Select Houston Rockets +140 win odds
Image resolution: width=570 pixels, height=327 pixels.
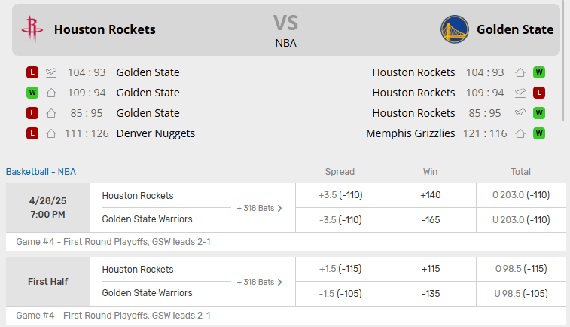click(x=431, y=195)
